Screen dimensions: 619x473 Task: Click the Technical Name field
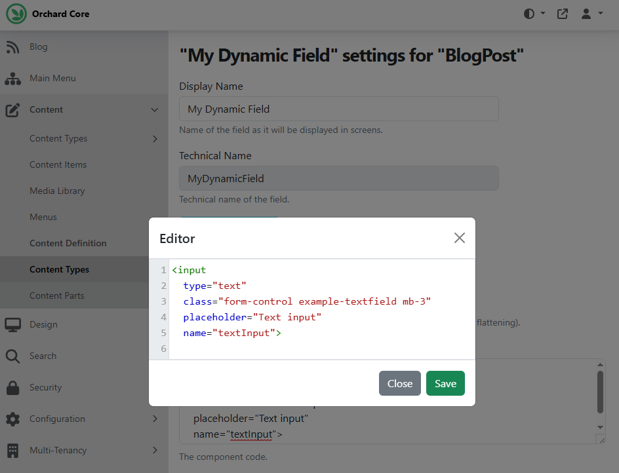(x=339, y=178)
